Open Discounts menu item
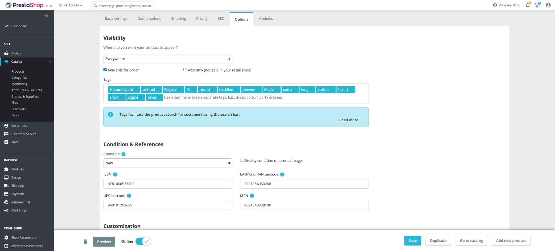 pos(18,109)
